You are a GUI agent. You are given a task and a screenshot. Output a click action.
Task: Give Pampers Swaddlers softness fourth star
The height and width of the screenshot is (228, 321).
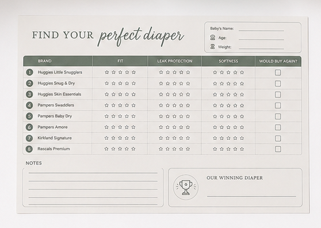[x=235, y=105]
